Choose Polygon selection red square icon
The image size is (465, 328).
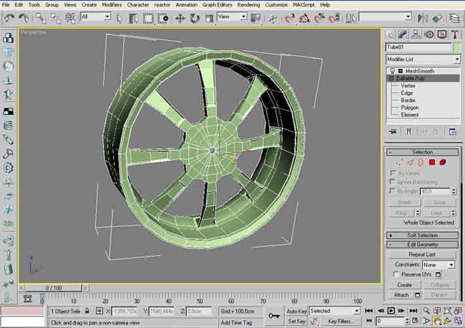(x=432, y=162)
